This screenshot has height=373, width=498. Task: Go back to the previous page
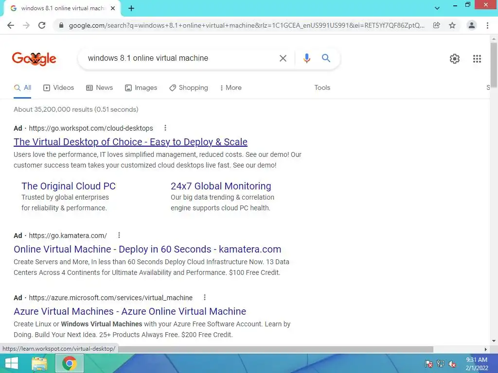pos(11,25)
